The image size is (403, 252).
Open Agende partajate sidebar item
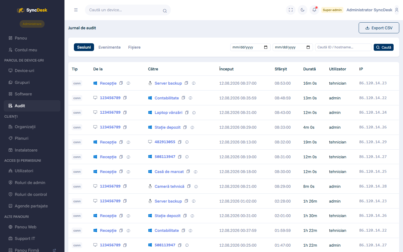click(x=32, y=206)
